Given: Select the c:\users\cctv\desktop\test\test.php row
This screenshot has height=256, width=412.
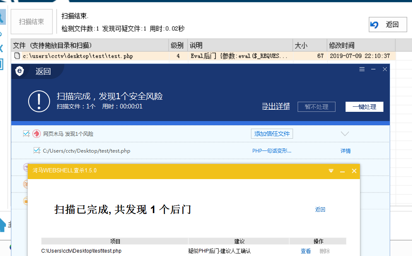Looking at the screenshot, I should pos(203,56).
